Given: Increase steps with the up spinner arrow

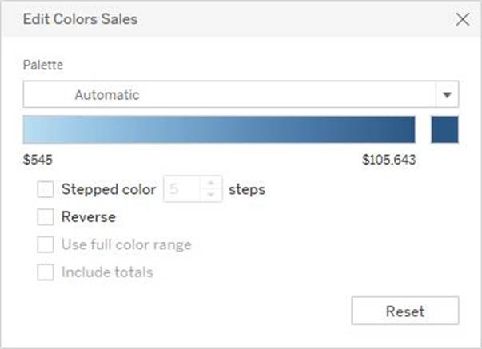Looking at the screenshot, I should [x=211, y=184].
